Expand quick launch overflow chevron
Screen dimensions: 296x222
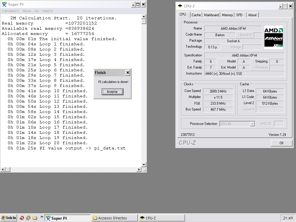tap(42, 217)
